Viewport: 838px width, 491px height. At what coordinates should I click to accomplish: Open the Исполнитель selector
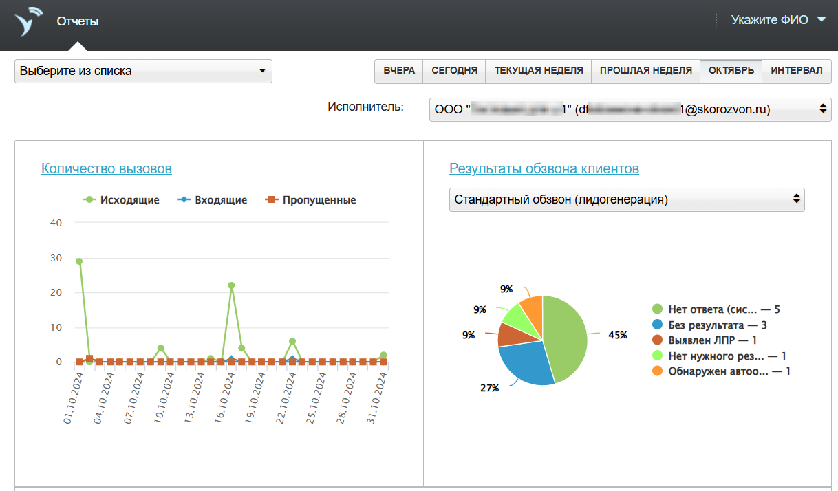pyautogui.click(x=630, y=109)
